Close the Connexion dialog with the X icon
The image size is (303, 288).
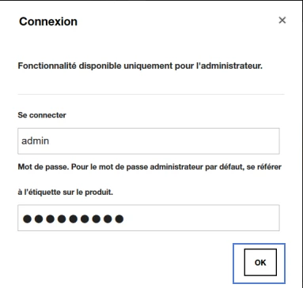point(282,21)
